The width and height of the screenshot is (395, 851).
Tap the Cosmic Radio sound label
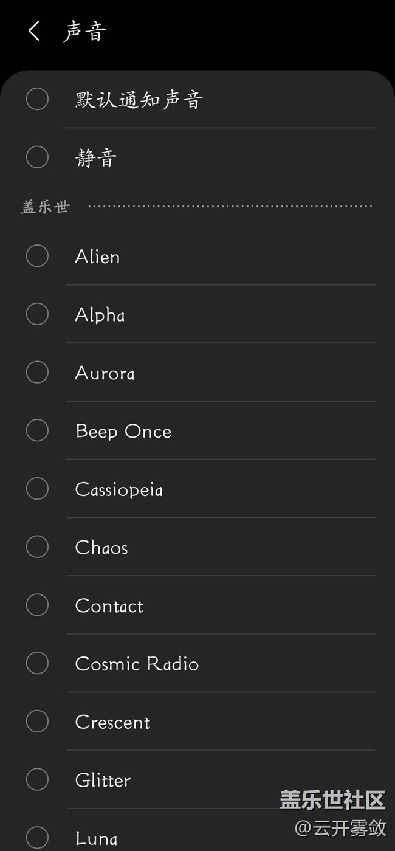pos(137,664)
